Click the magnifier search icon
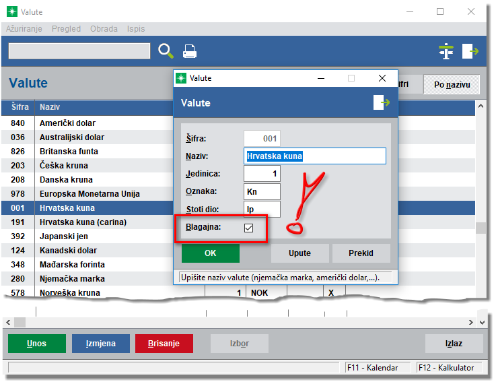Screen dimensions: 496x384 click(166, 51)
